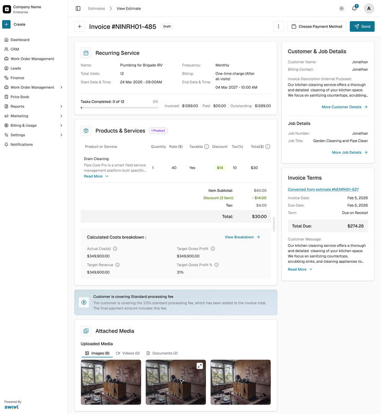Click the Create plus button

6,24
